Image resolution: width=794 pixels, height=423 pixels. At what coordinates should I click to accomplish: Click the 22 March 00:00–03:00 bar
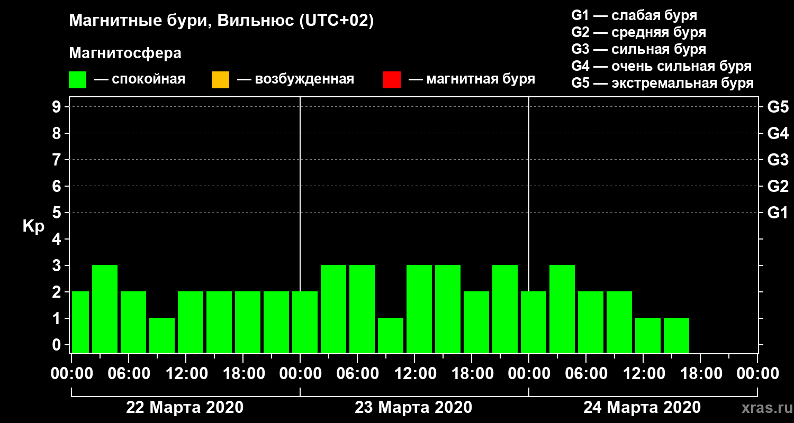point(80,322)
